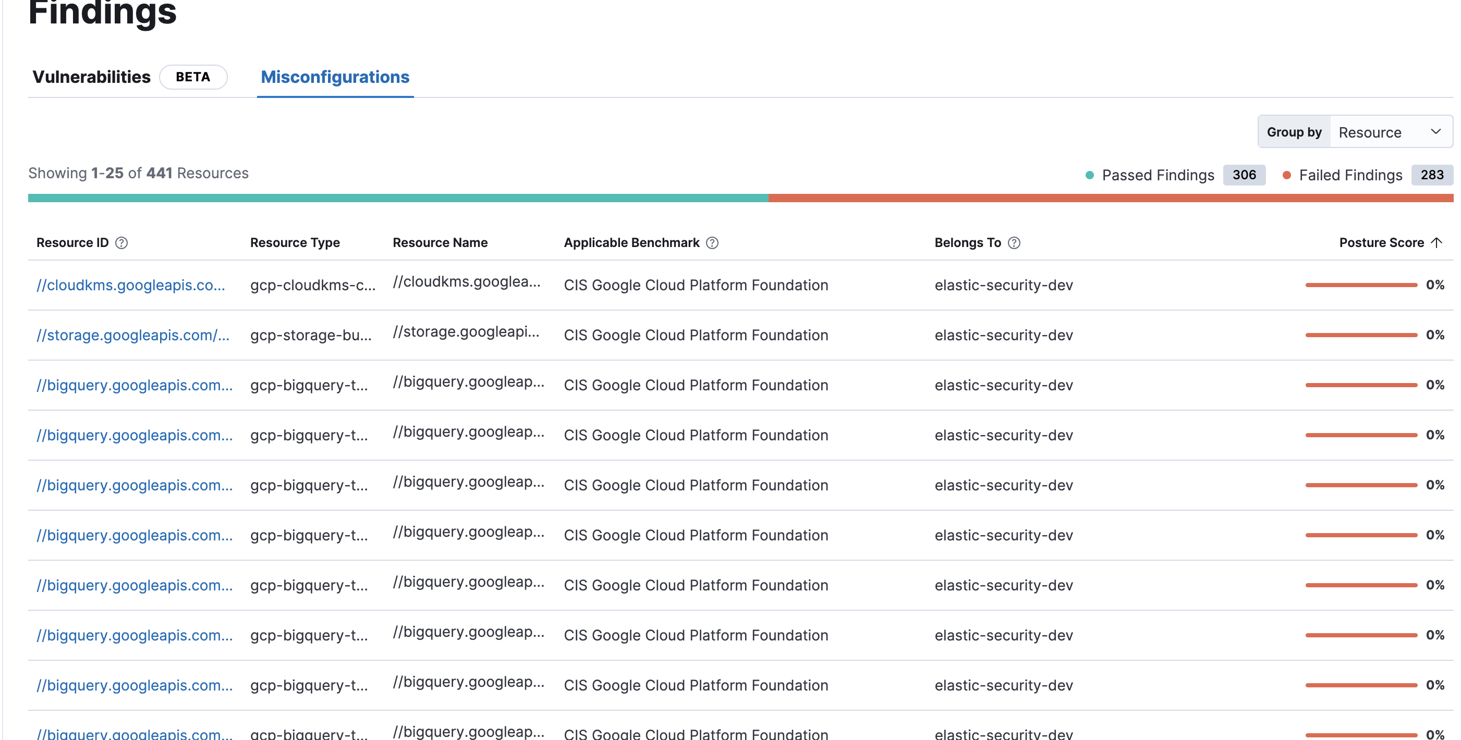Open the //cloudkms.googleapis.co... resource link

[x=131, y=285]
